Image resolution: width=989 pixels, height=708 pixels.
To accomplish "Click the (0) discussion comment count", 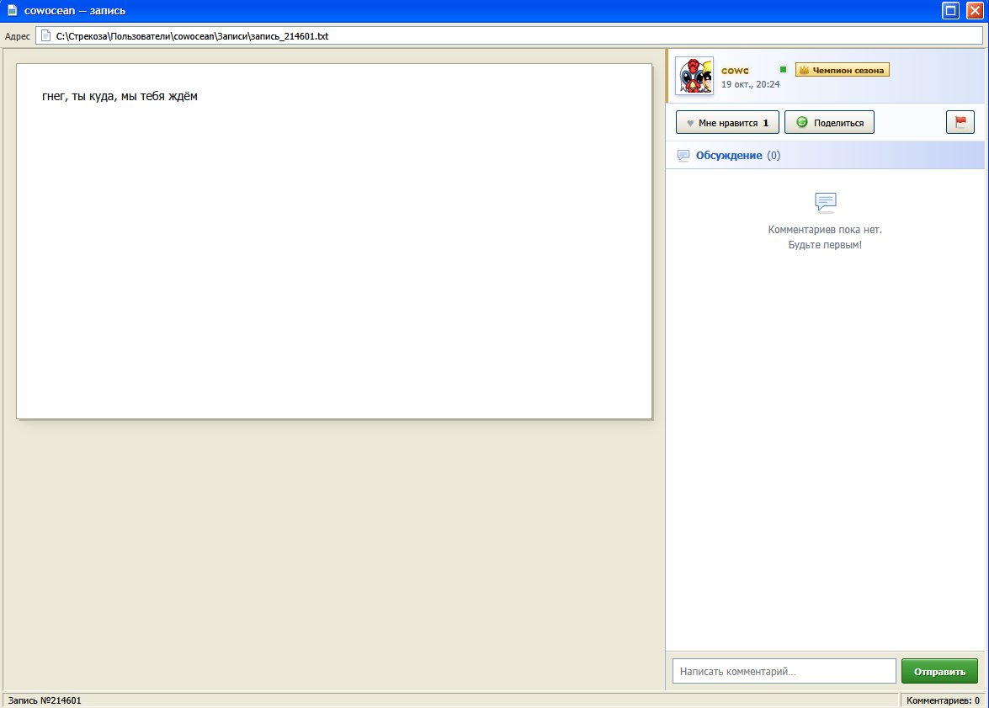I will point(774,155).
